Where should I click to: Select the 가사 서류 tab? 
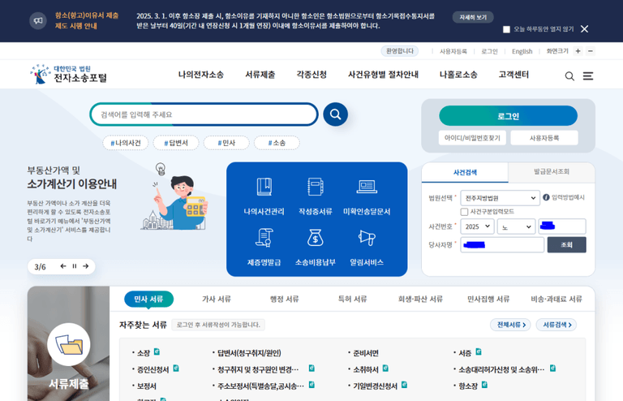click(x=217, y=299)
